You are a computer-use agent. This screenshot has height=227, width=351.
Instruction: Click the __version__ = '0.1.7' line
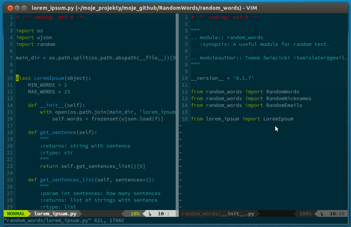[x=222, y=78]
